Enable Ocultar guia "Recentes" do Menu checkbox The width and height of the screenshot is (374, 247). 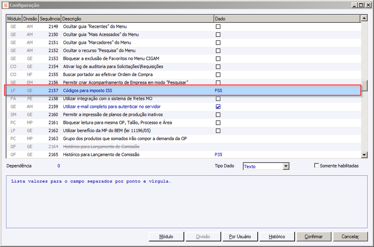point(218,27)
